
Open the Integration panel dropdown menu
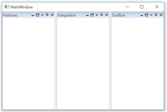(97, 15)
